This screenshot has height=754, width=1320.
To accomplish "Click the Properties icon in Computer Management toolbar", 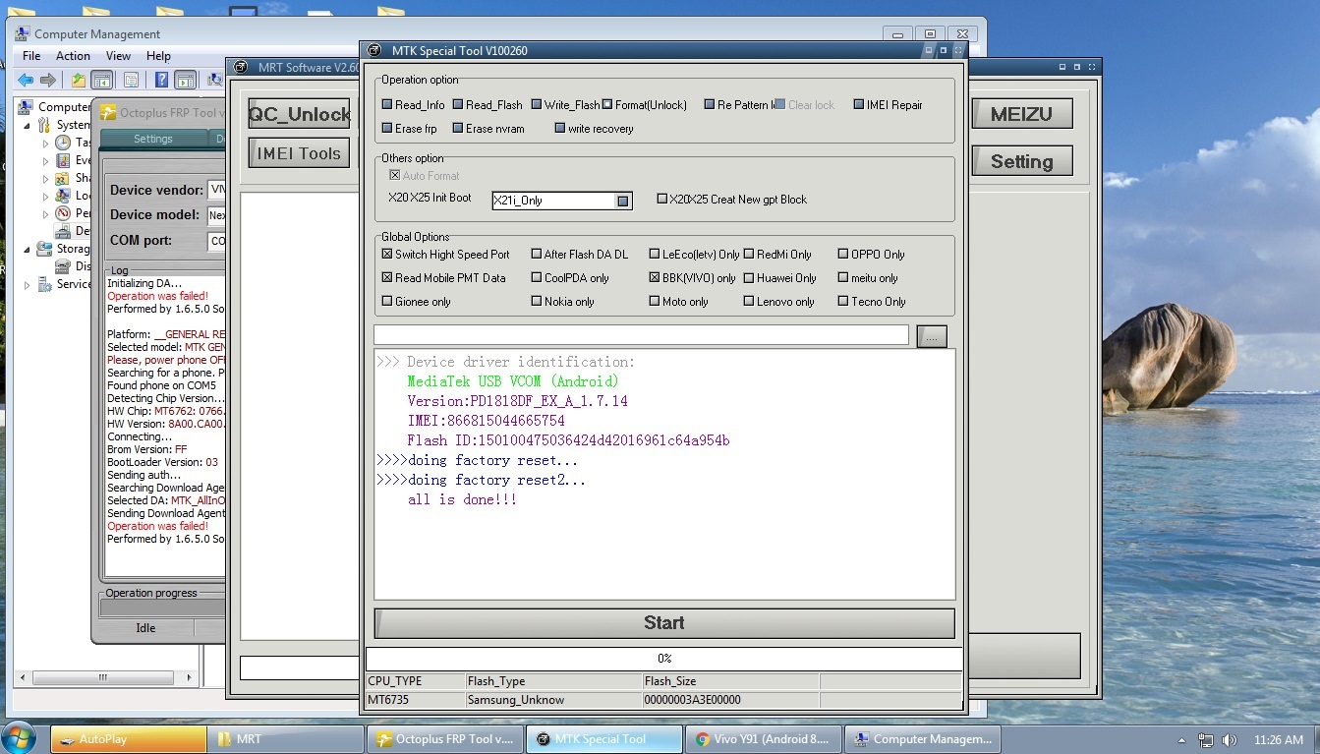I will click(x=130, y=81).
